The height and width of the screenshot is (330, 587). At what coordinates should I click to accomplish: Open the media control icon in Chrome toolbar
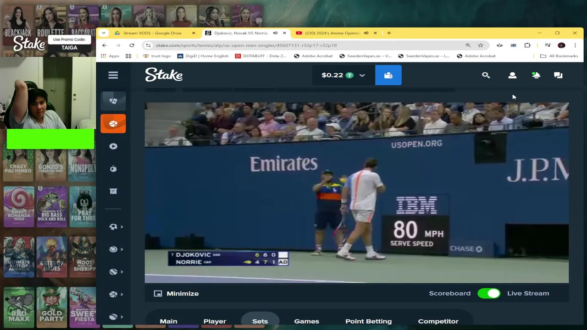pyautogui.click(x=548, y=45)
